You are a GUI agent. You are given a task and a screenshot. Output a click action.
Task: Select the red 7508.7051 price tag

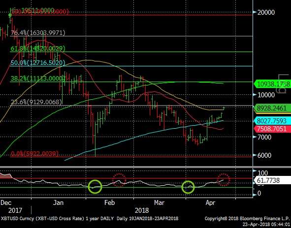(272, 129)
